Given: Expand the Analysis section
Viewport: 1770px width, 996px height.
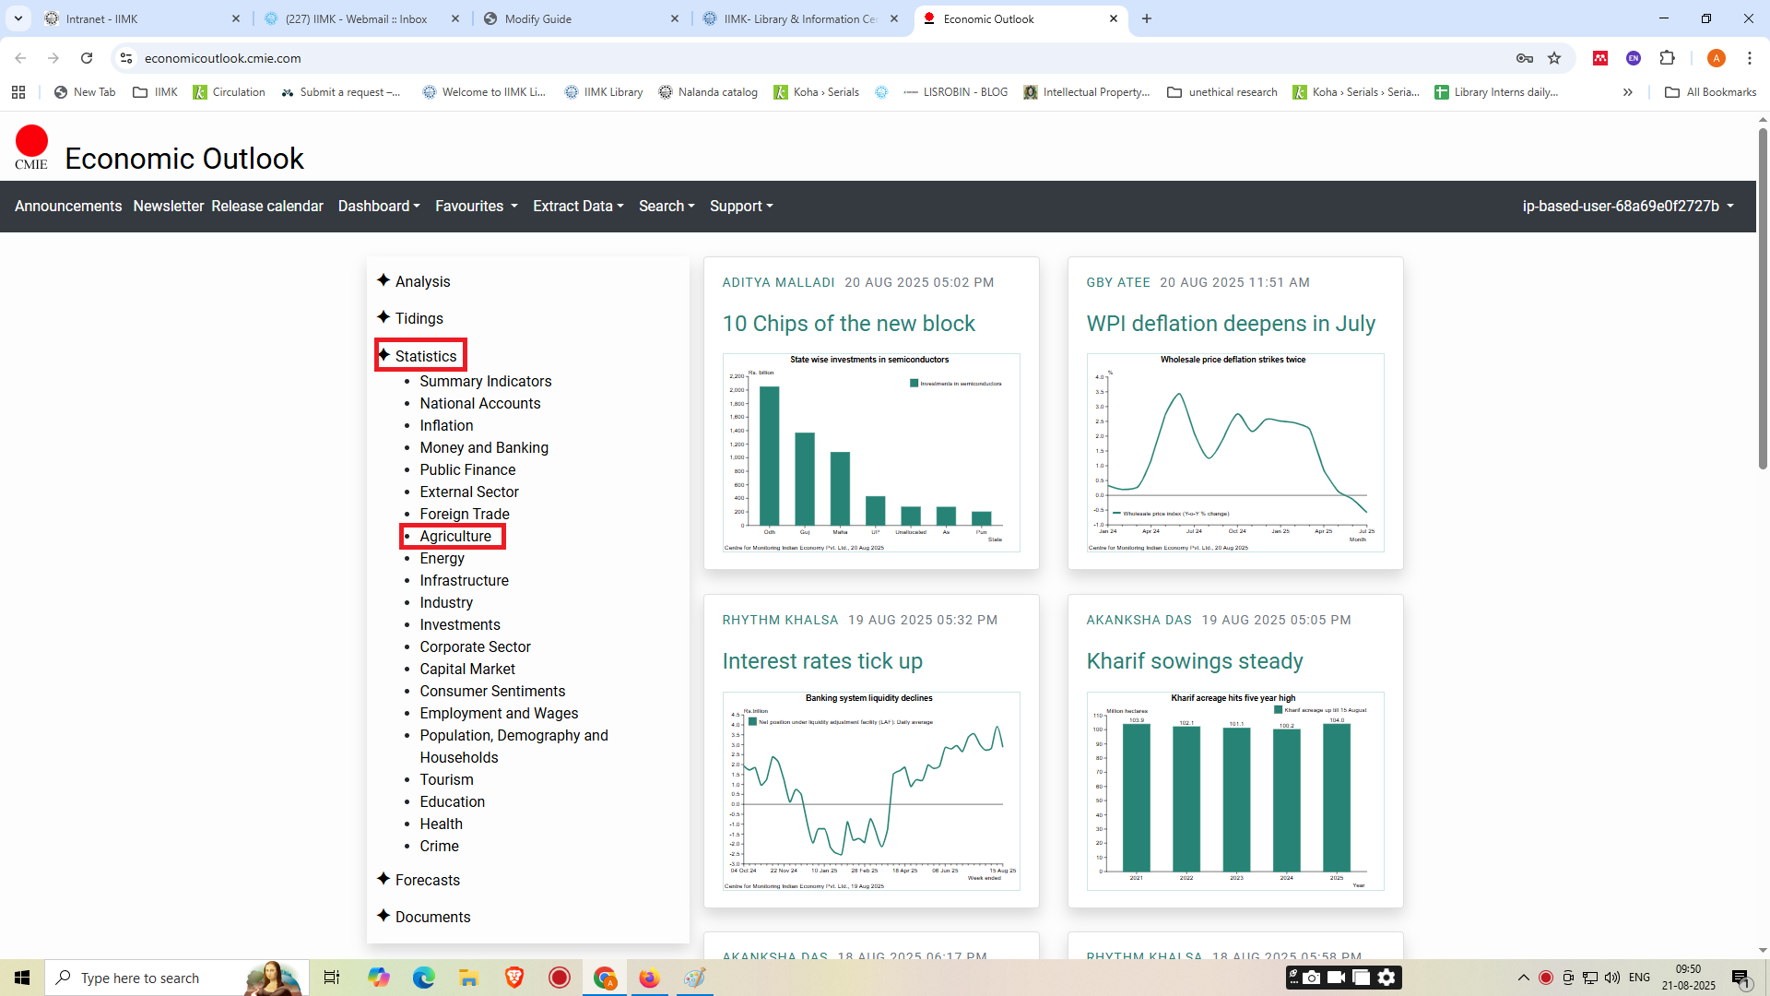Looking at the screenshot, I should click(x=422, y=281).
